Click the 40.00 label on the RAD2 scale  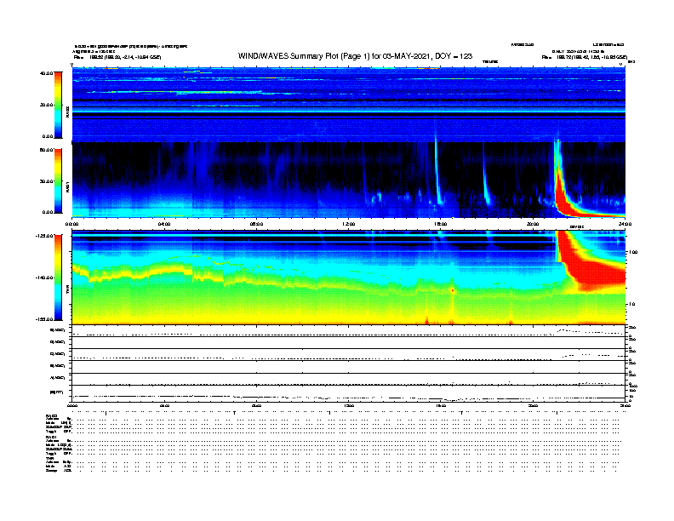click(46, 73)
